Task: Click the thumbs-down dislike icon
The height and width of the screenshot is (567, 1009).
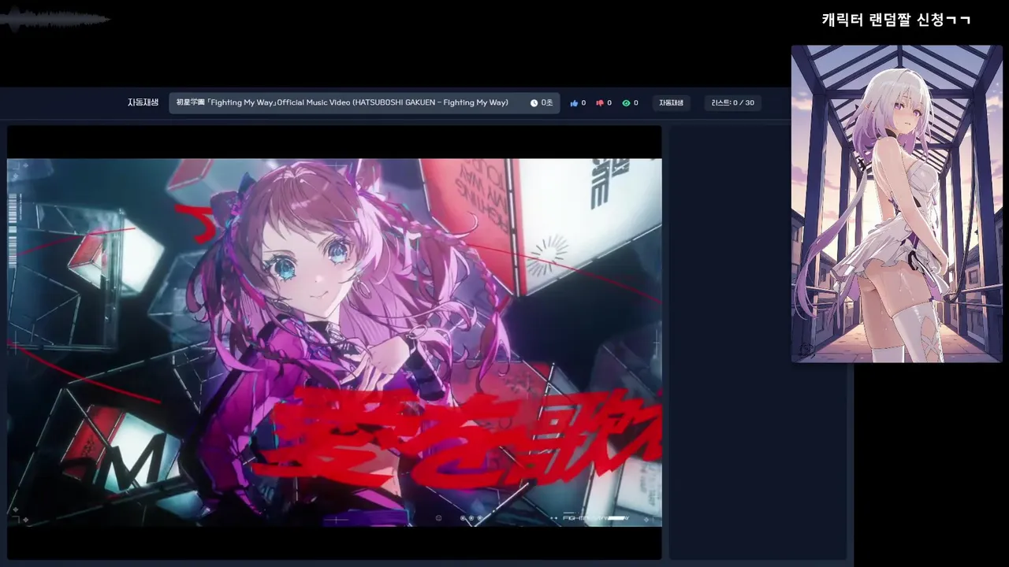Action: [600, 103]
